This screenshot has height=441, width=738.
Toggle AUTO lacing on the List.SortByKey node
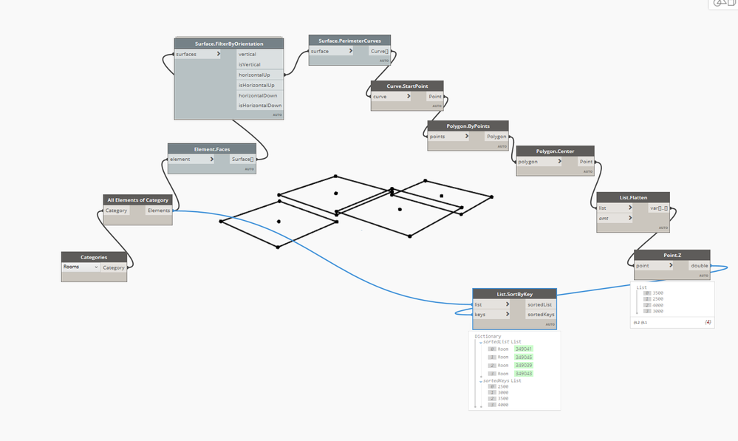pos(550,324)
